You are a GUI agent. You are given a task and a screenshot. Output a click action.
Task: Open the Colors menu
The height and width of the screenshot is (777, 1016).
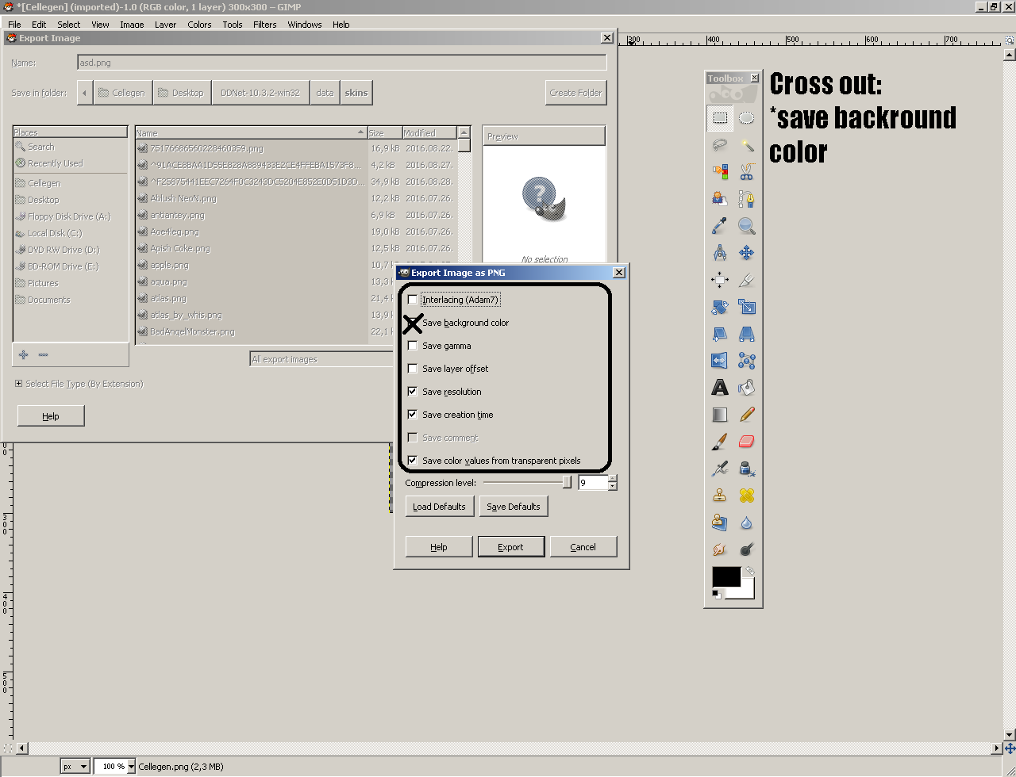pyautogui.click(x=198, y=24)
